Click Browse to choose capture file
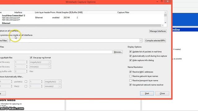Viewport: 198px width, 111px height. click(118, 52)
